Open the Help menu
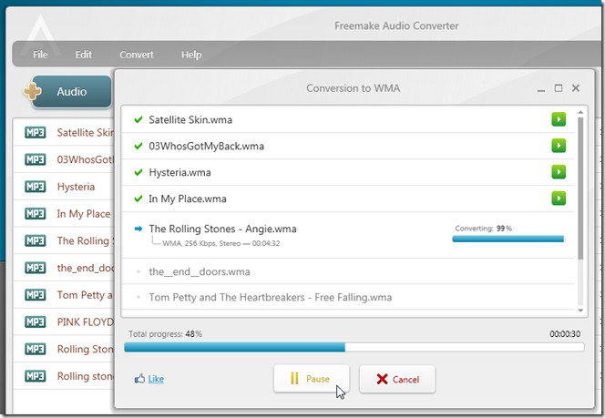This screenshot has height=418, width=605. [191, 55]
